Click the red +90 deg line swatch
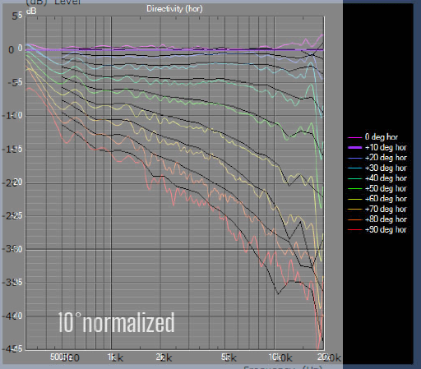This screenshot has height=369, width=421. (355, 230)
